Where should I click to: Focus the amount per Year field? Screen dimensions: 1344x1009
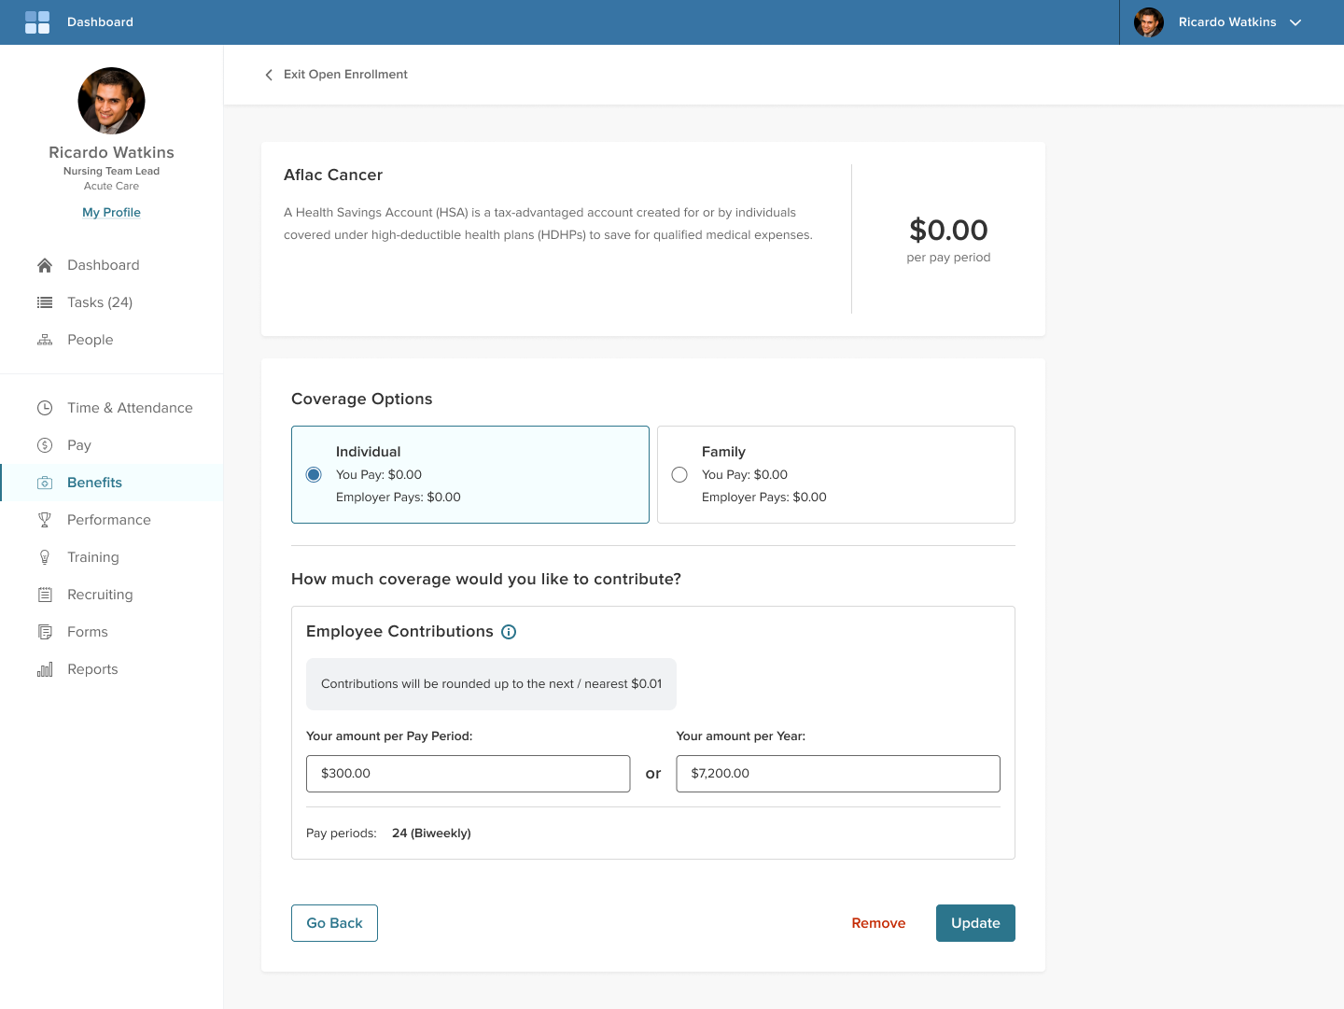838,774
